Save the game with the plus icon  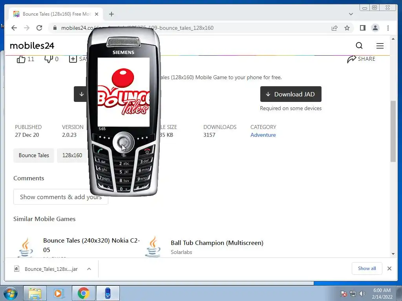click(x=73, y=59)
